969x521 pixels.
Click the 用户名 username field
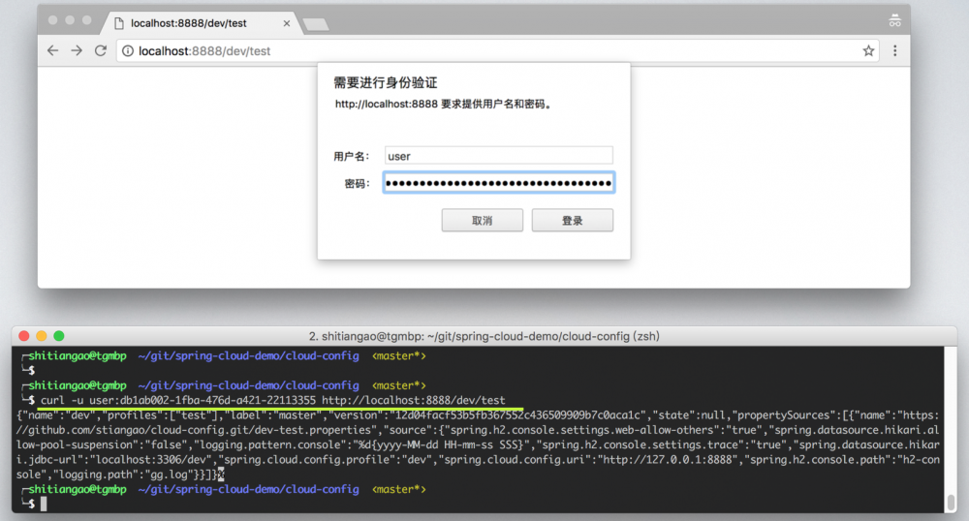pyautogui.click(x=499, y=156)
